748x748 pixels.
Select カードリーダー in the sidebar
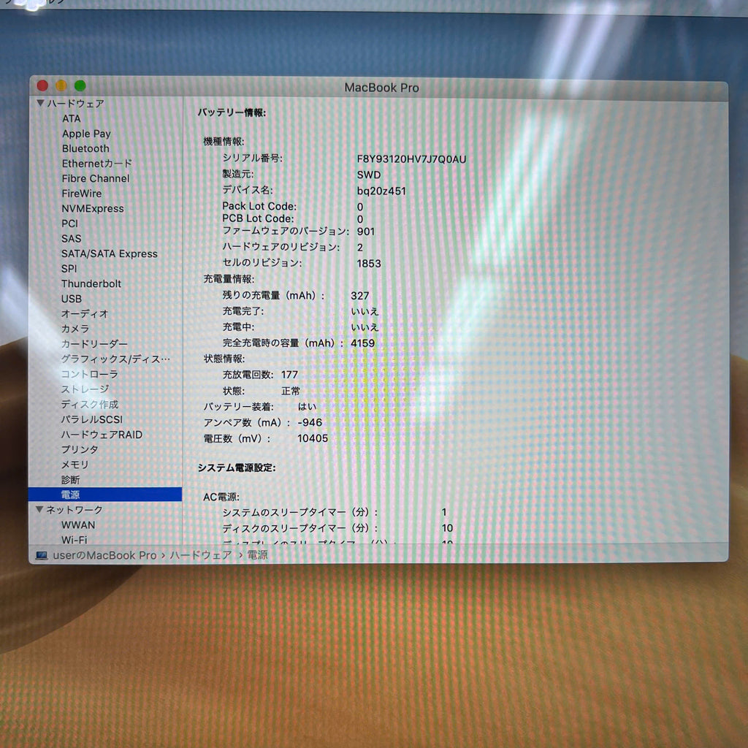tap(94, 343)
